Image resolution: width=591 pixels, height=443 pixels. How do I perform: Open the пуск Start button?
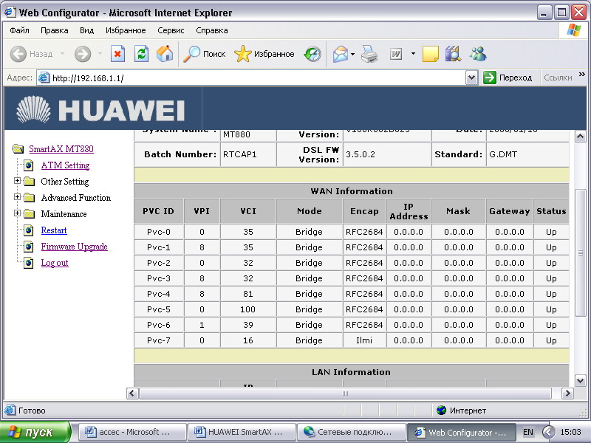pos(35,432)
